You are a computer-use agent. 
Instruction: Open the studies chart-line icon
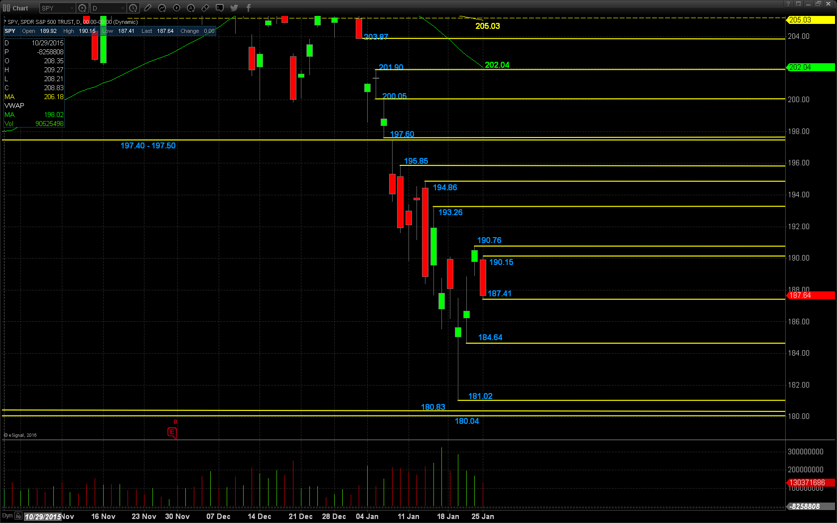click(x=162, y=8)
